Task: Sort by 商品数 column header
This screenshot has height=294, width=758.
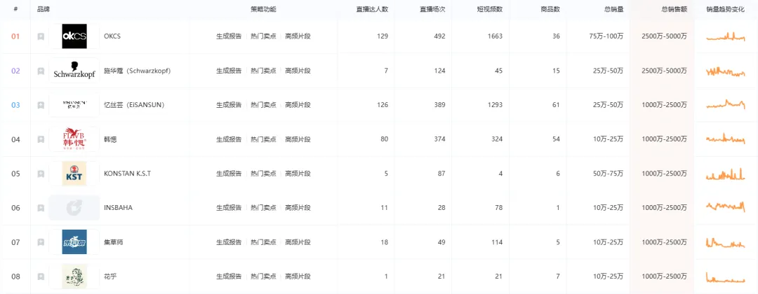Action: pos(550,9)
